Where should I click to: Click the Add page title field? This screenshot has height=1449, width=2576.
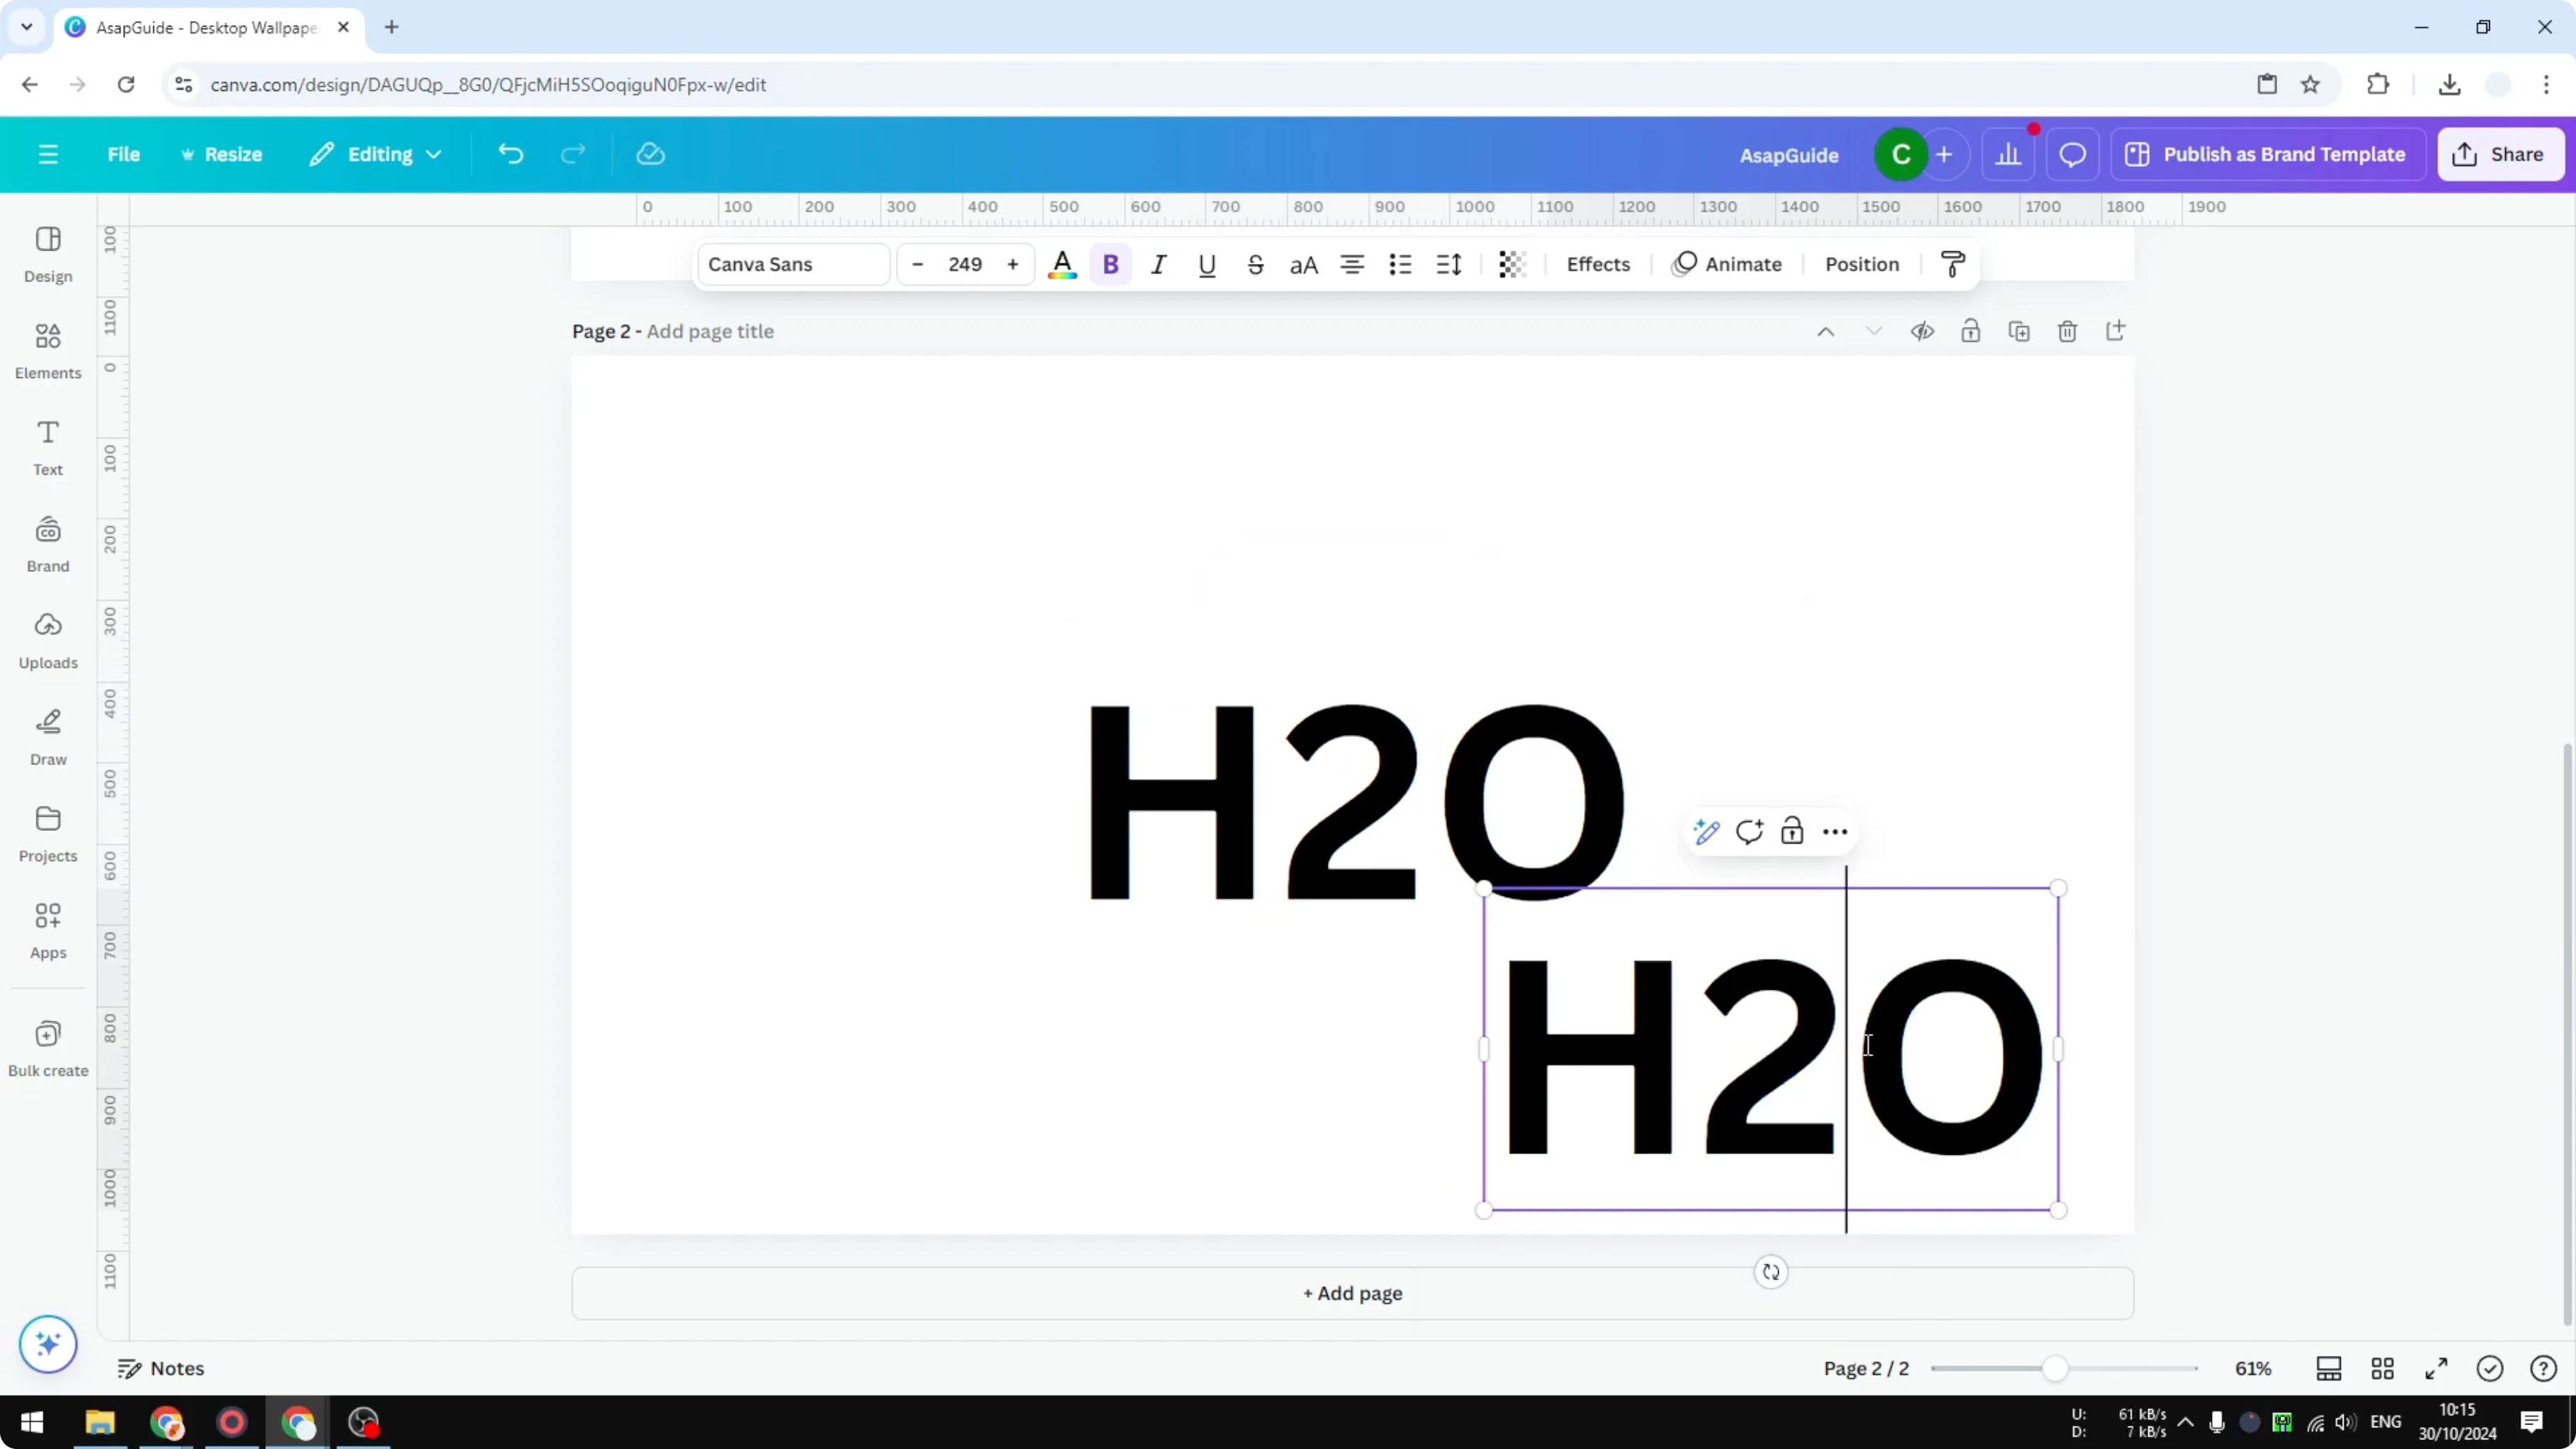tap(710, 331)
